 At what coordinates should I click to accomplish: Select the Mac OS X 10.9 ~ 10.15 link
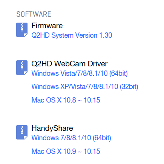66,151
